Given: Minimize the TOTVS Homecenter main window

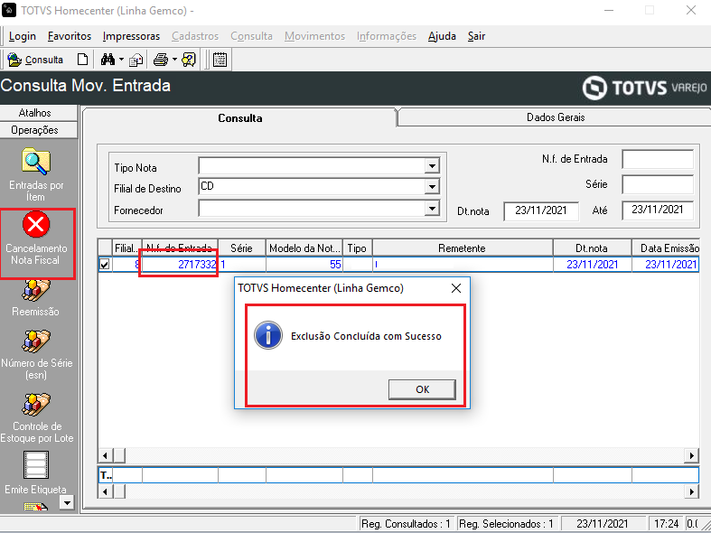Looking at the screenshot, I should click(x=609, y=10).
